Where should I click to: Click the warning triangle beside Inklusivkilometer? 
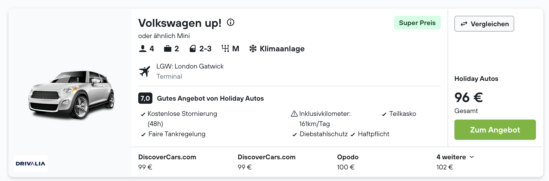click(x=294, y=114)
